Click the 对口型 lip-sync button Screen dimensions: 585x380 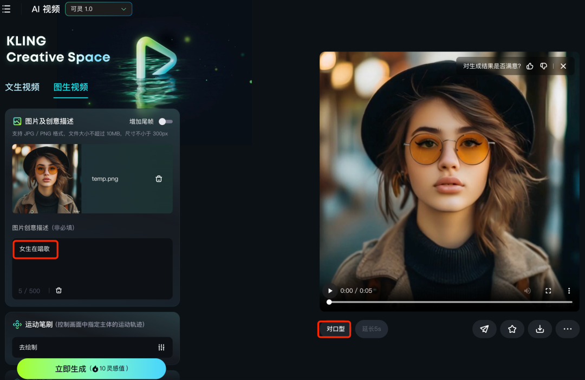click(x=335, y=329)
